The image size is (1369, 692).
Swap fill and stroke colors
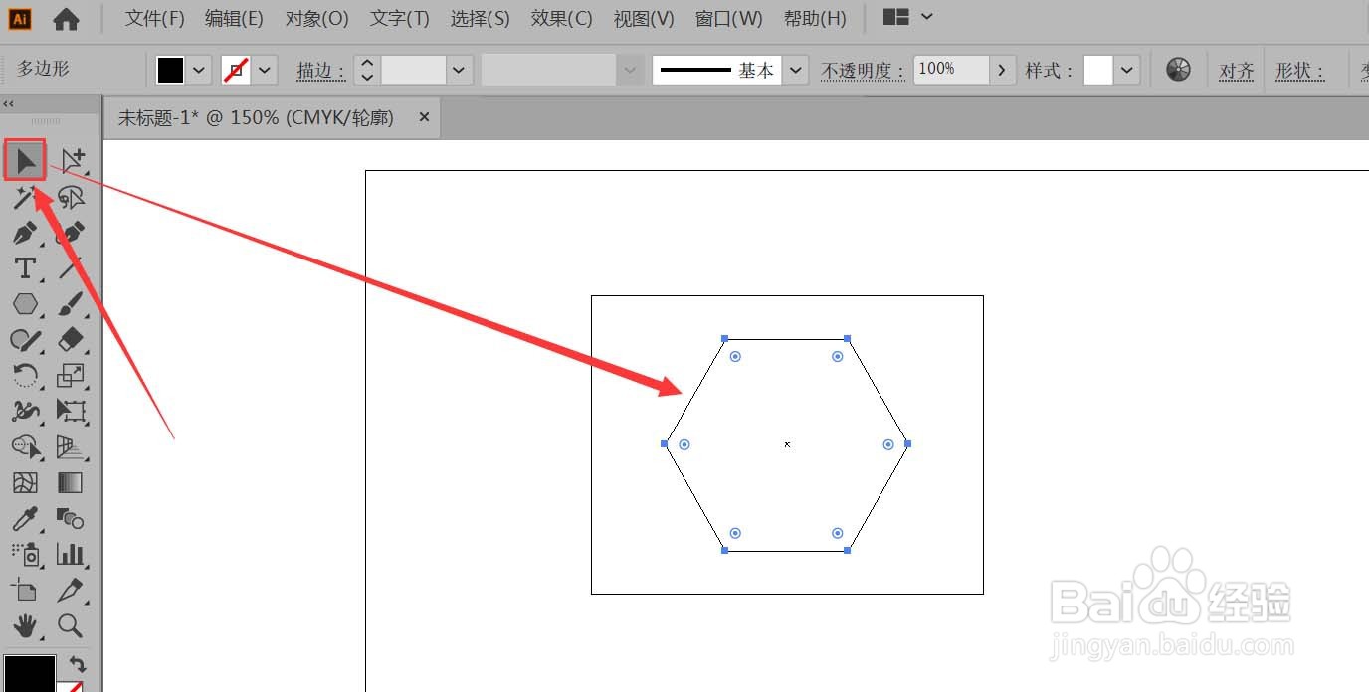coord(78,664)
